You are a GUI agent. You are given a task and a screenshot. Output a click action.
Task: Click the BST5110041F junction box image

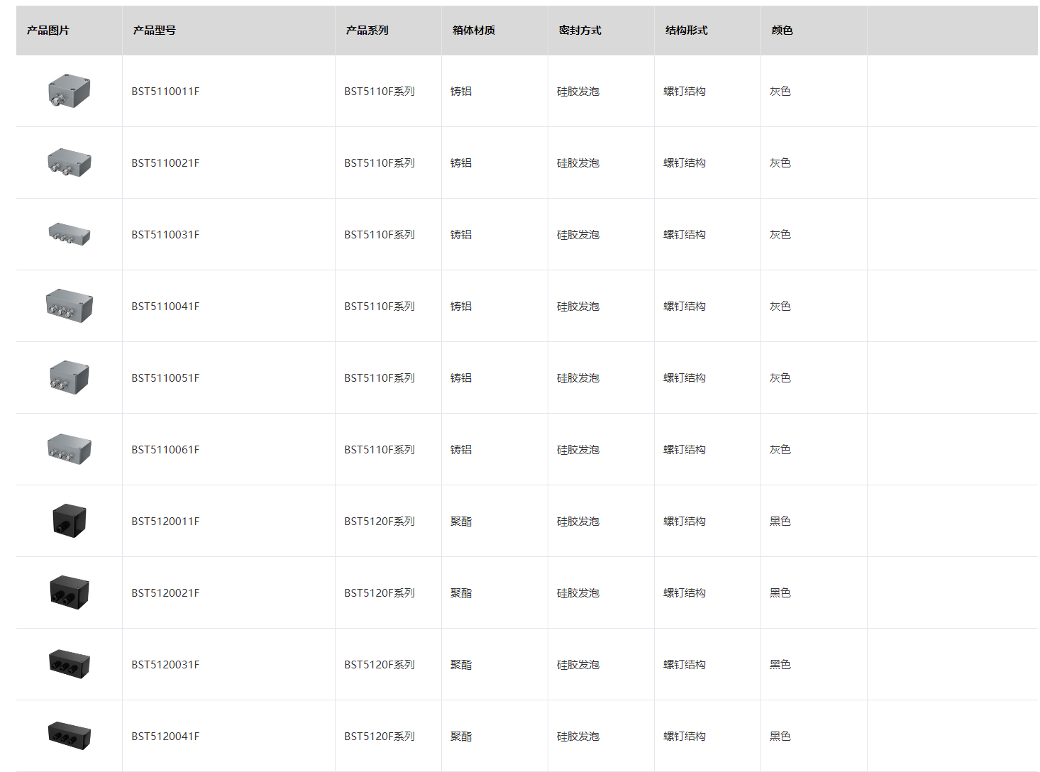(x=69, y=306)
